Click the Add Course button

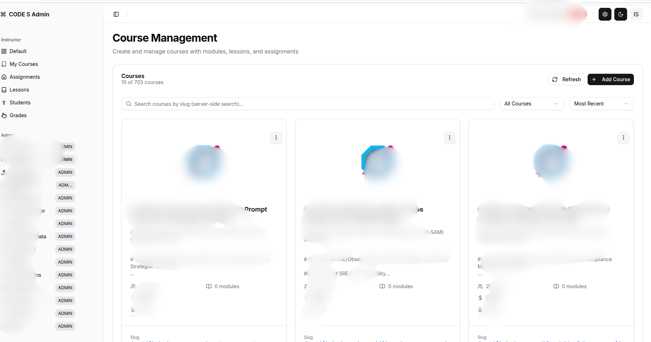(610, 79)
